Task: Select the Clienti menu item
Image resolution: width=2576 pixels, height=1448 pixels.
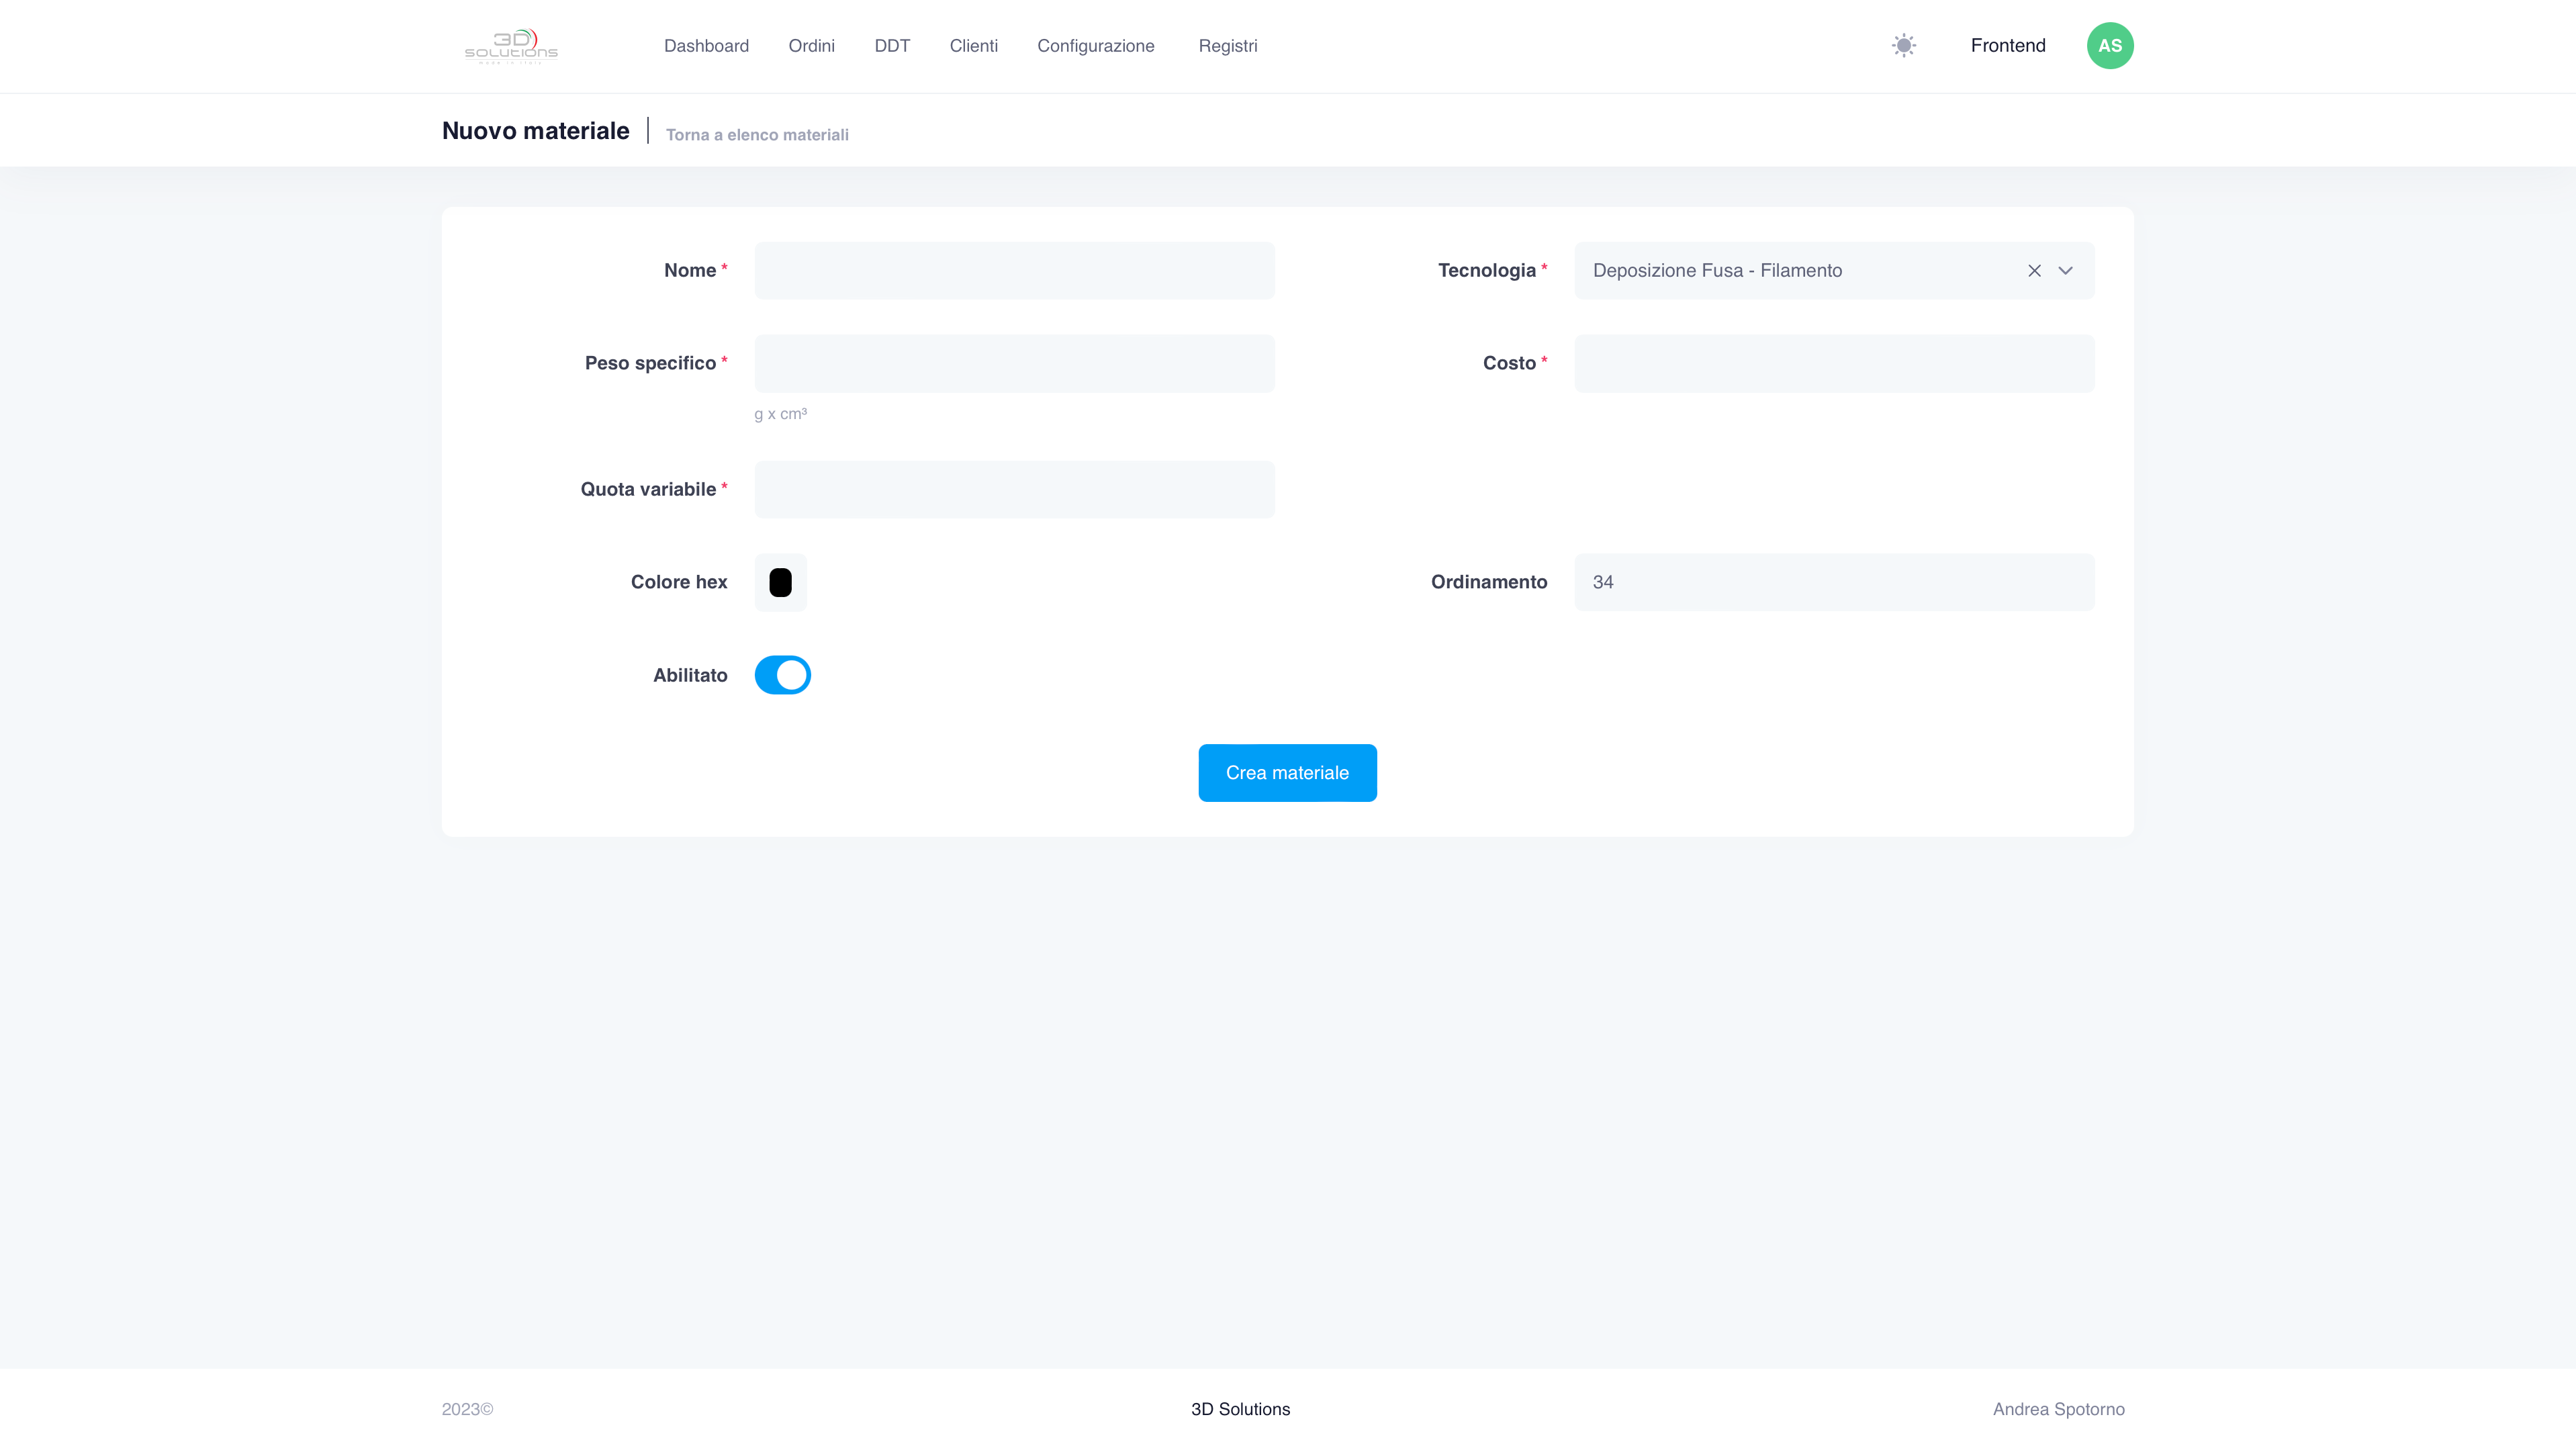Action: pyautogui.click(x=973, y=46)
